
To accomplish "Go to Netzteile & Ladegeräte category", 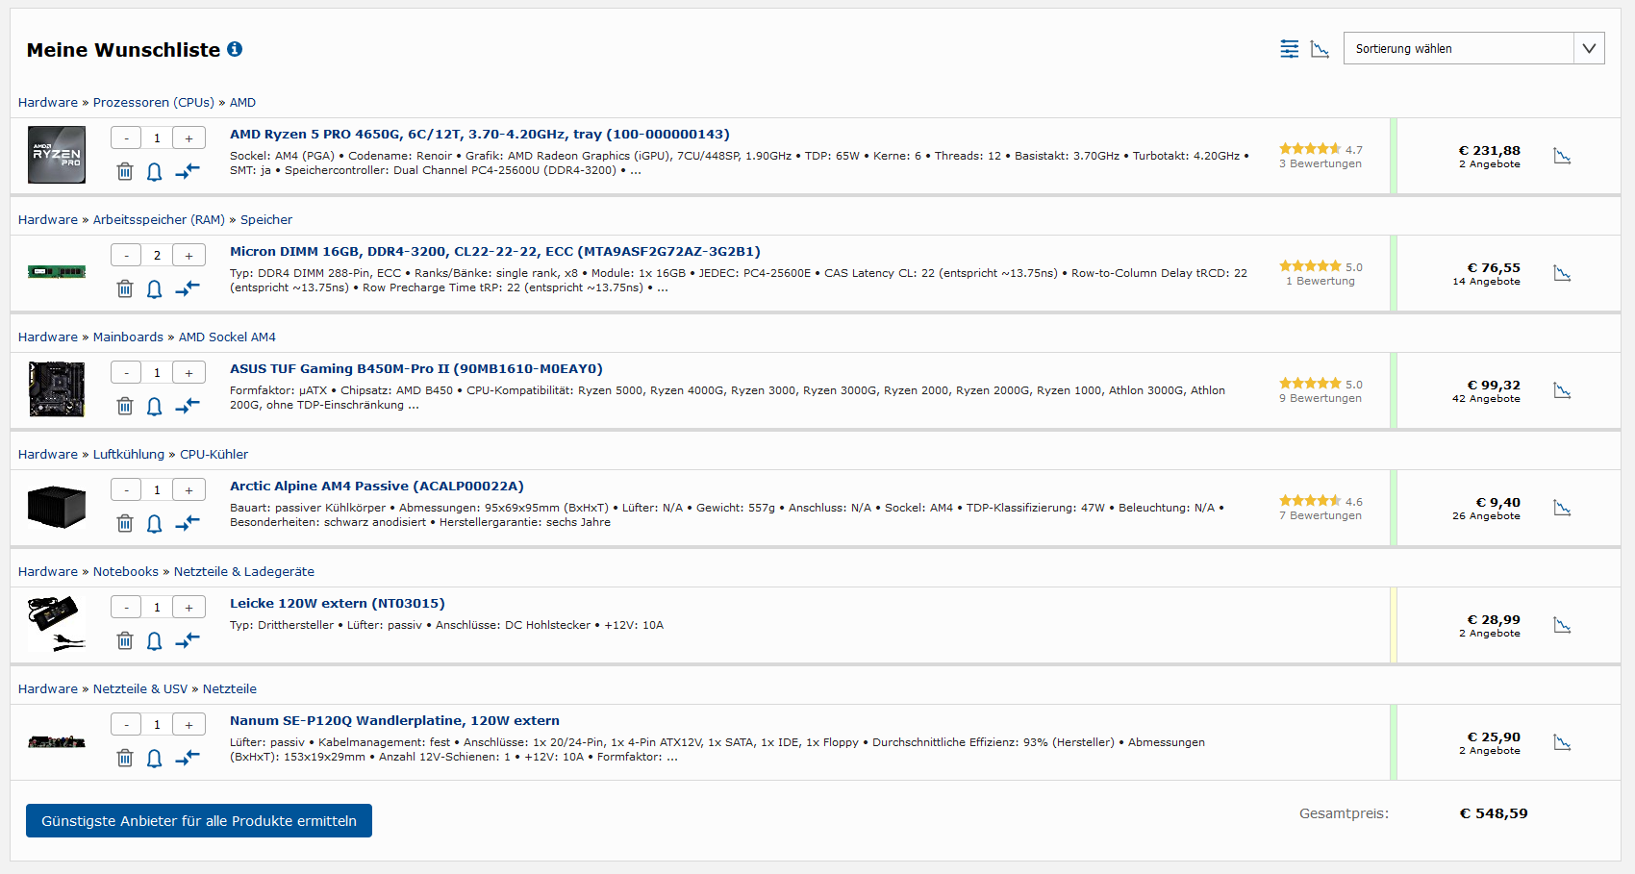I will click(244, 571).
